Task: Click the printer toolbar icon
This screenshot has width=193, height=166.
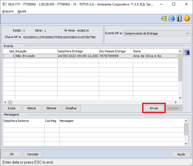Action: pyautogui.click(x=172, y=19)
